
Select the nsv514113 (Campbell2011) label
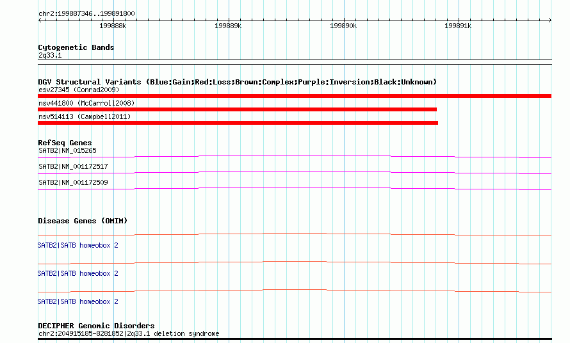85,116
